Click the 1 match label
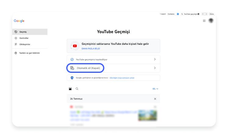The width and height of the screenshot is (229, 139). 163,14
